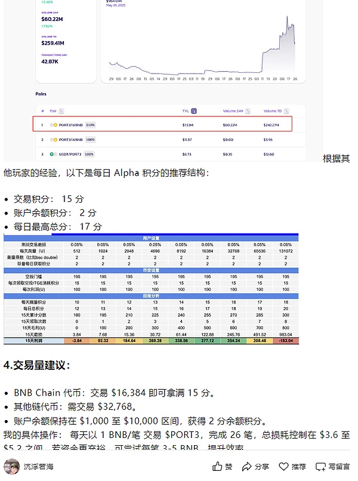This screenshot has width=358, height=481.
Task: Click the share arrow icon
Action: [x=247, y=467]
